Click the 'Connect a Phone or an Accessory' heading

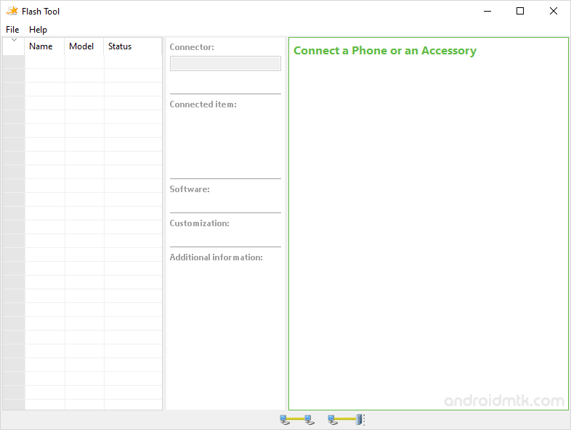[x=385, y=51]
